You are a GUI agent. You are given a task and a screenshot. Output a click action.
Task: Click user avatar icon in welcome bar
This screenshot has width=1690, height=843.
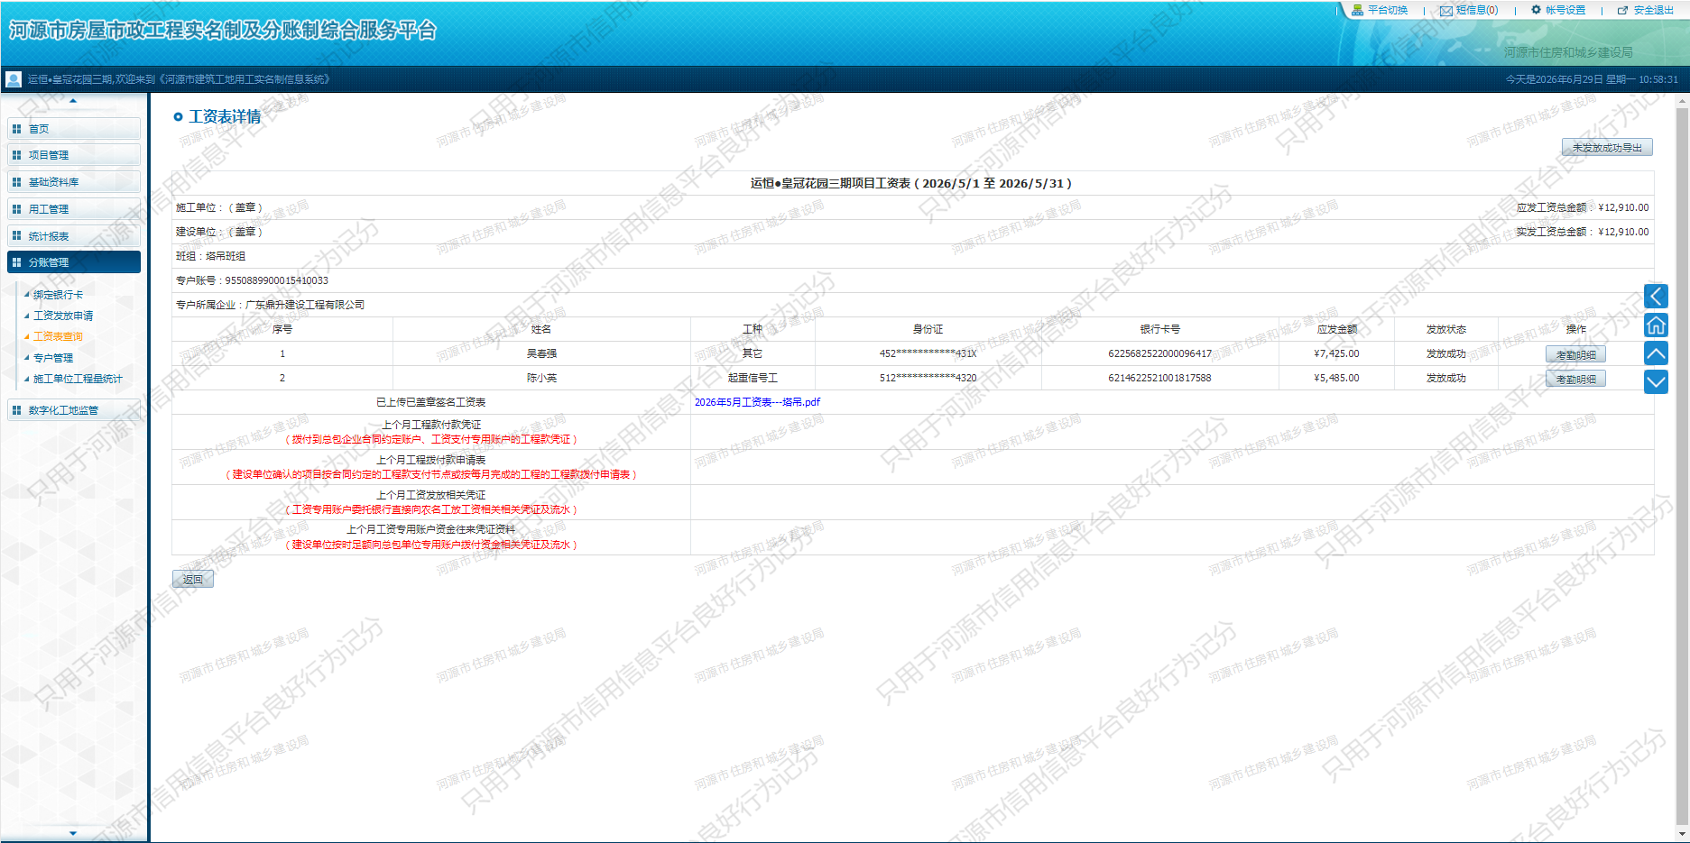tap(14, 79)
